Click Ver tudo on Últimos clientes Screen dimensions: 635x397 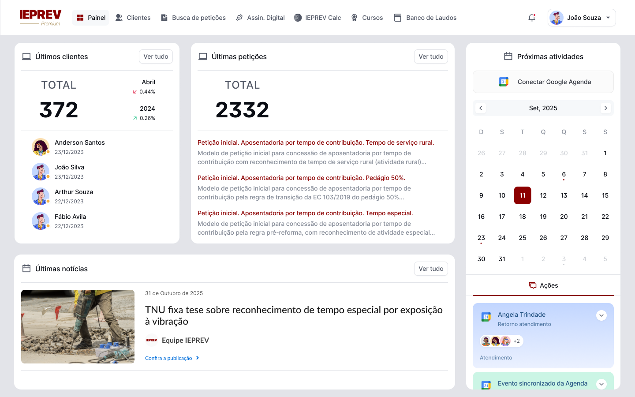point(156,56)
